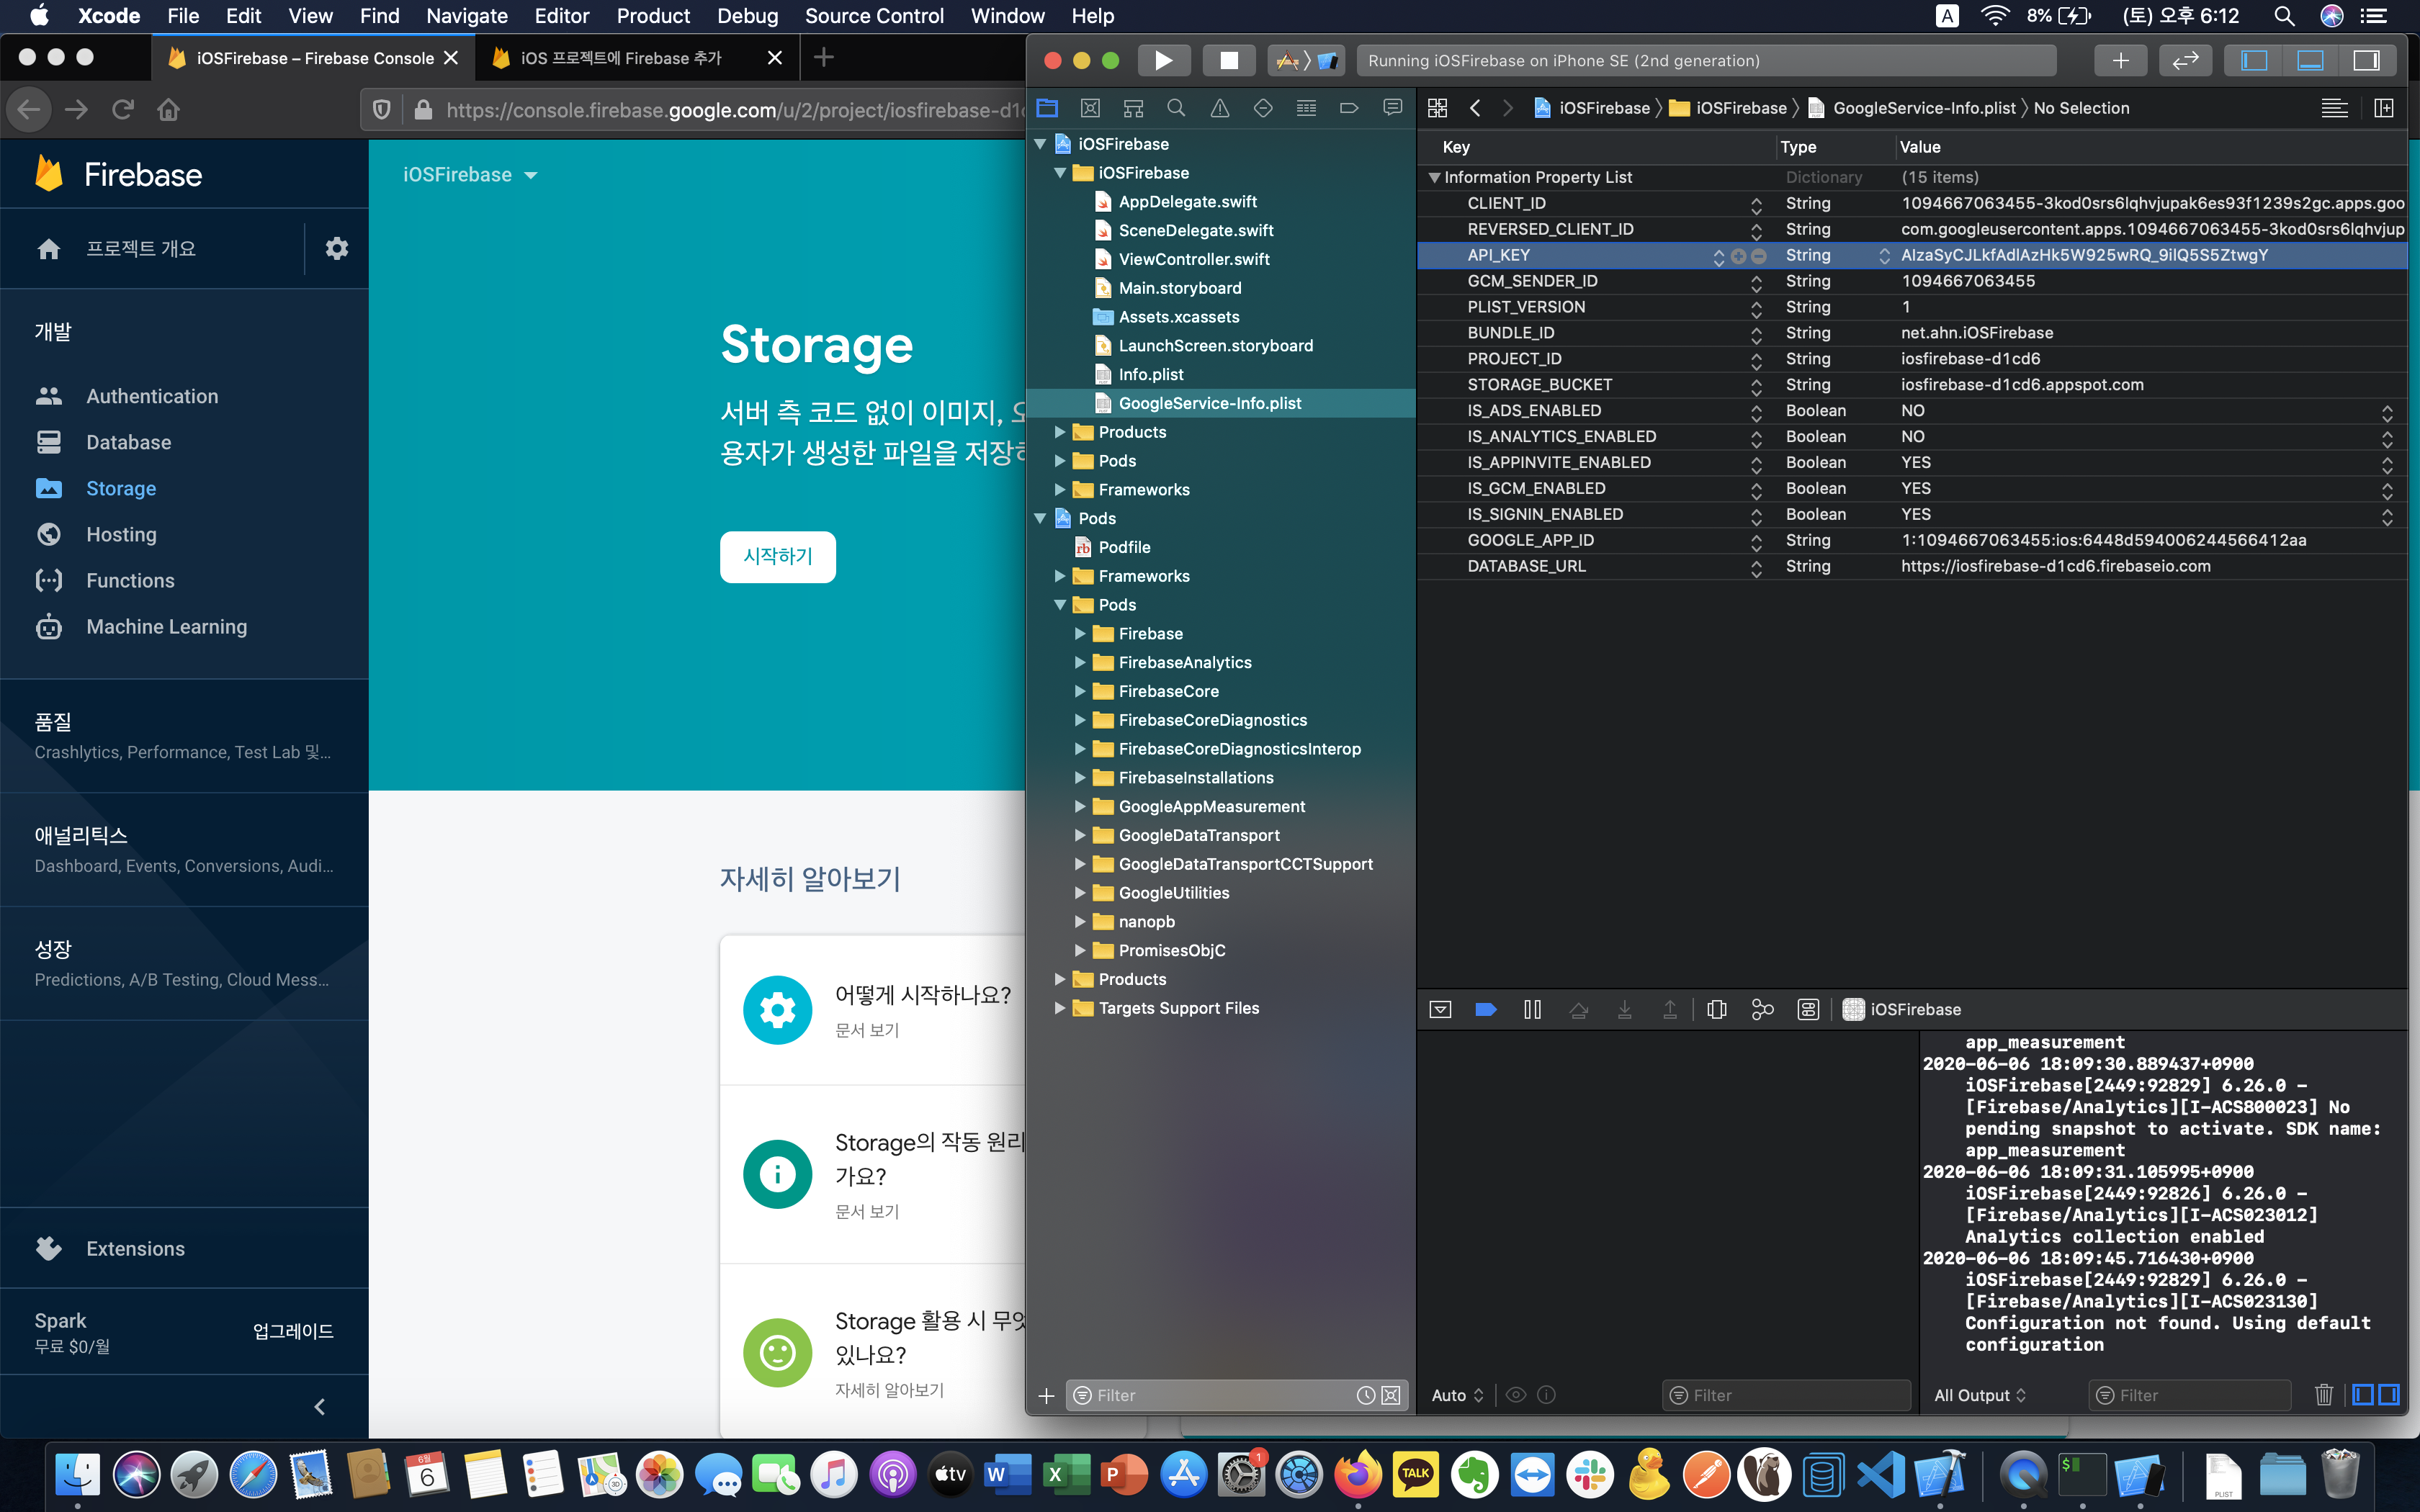Stop the running iOSFirebase app

pos(1228,60)
